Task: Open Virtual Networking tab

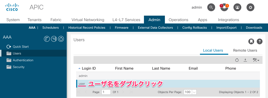Action: (x=88, y=20)
